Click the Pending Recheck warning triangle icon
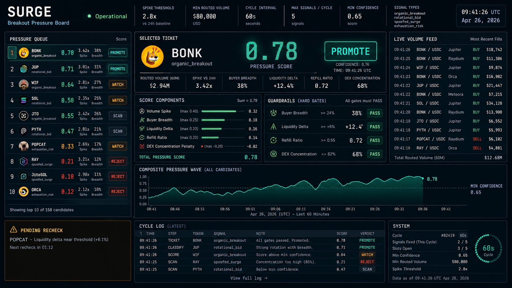The height and width of the screenshot is (288, 512). click(x=13, y=230)
